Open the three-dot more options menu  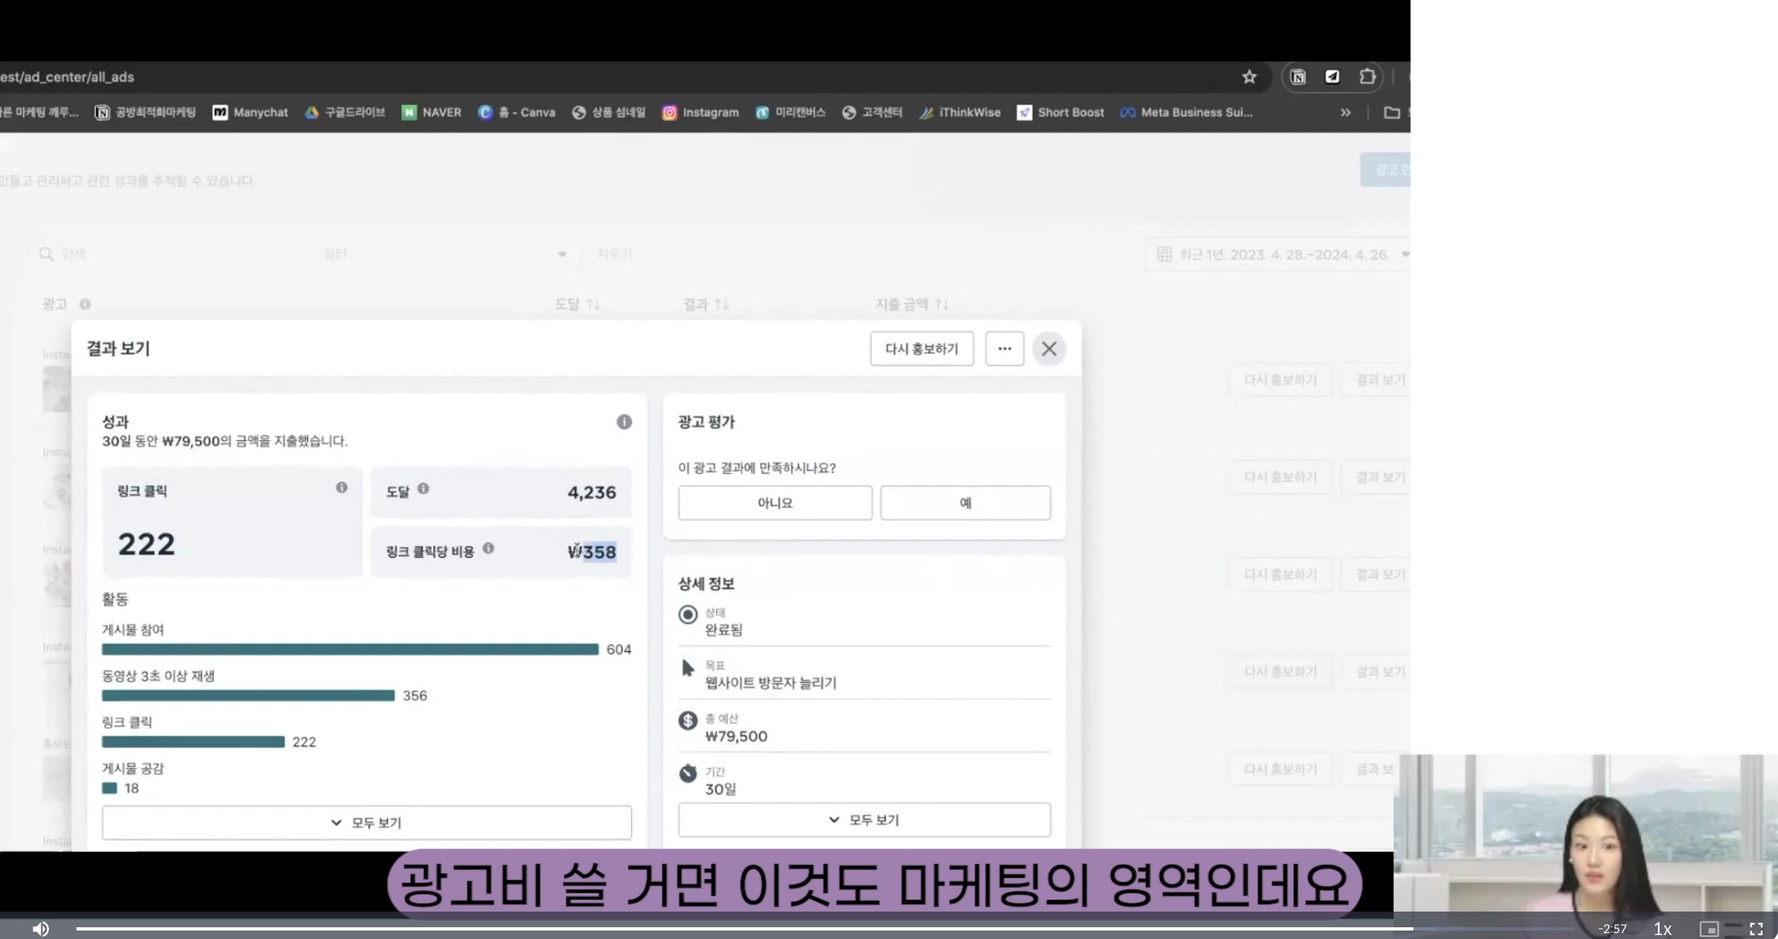(x=1004, y=349)
